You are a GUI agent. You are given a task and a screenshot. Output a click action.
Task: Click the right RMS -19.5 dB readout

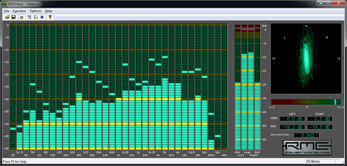point(320,127)
